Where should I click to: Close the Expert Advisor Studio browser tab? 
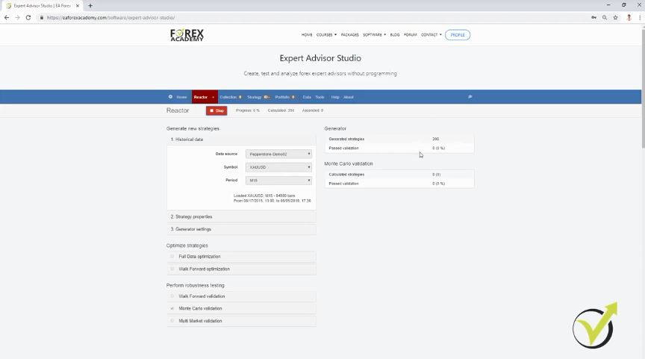(x=78, y=6)
